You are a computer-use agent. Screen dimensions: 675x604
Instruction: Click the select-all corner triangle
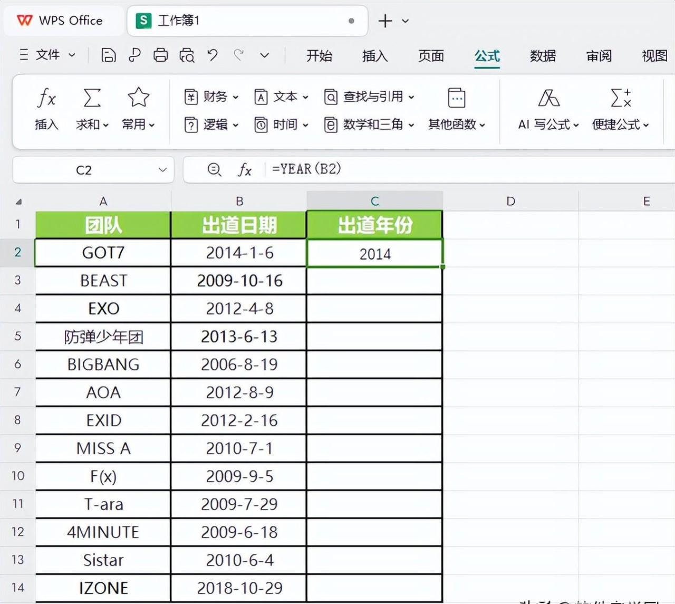pos(18,202)
